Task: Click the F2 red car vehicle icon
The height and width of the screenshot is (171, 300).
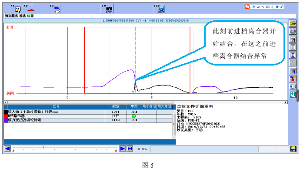Action: pyautogui.click(x=29, y=9)
